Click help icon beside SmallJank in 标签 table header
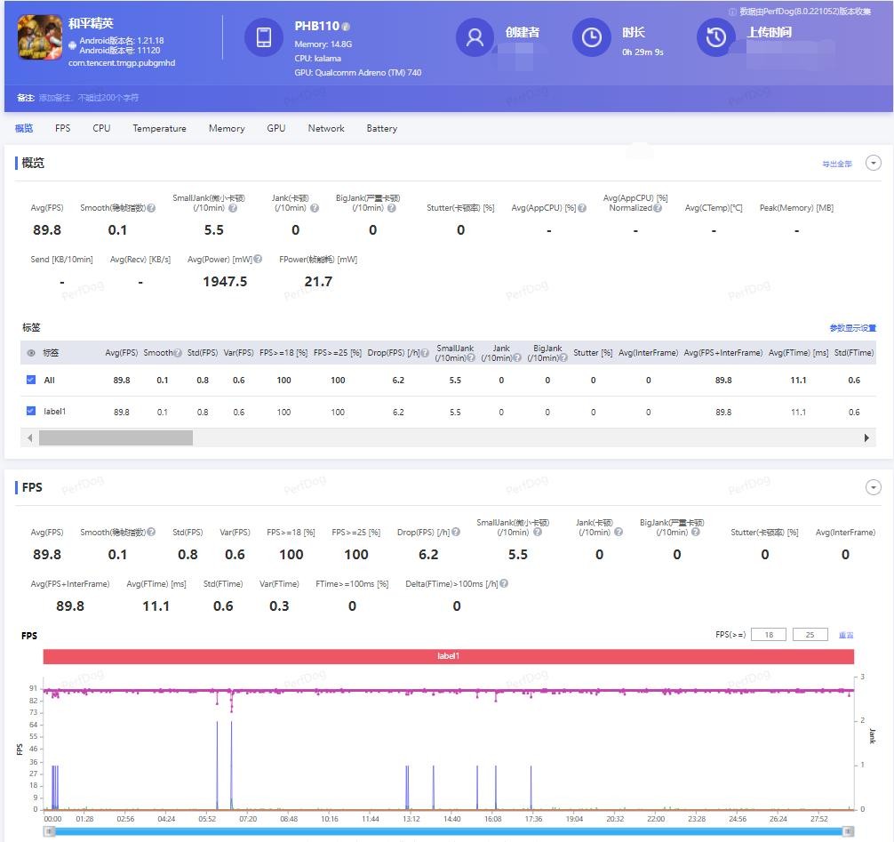894x842 pixels. tap(471, 358)
